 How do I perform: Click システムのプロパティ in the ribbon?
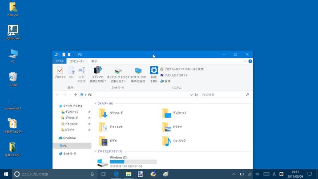tap(175, 75)
